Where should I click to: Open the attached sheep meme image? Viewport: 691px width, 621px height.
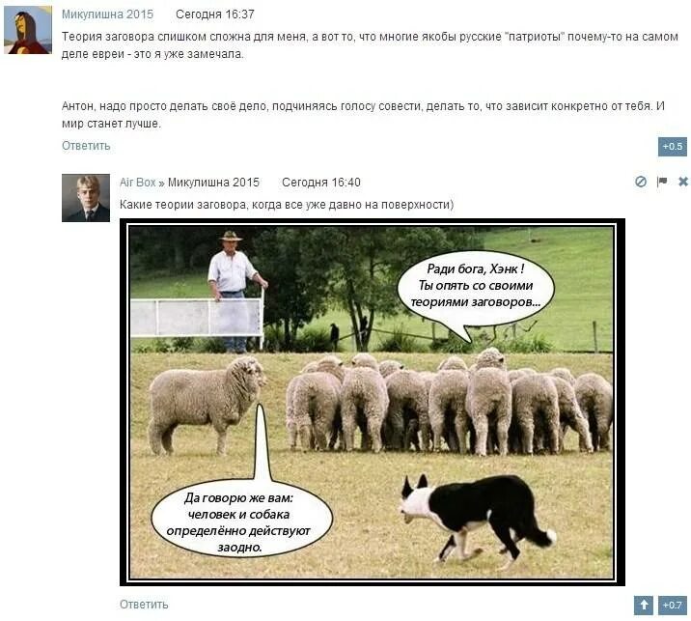[x=373, y=402]
